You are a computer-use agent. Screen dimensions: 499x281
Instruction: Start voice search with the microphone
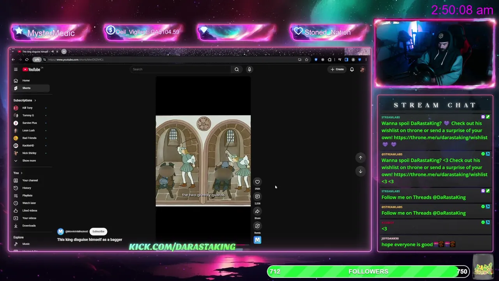pos(249,69)
